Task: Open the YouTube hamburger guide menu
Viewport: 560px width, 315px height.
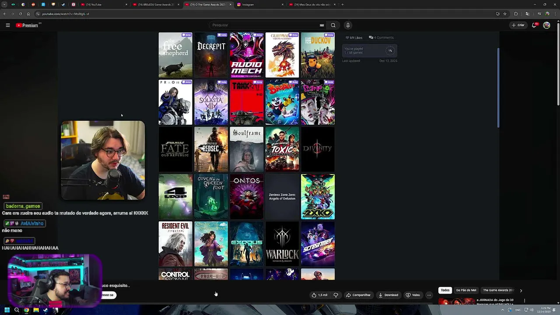Action: pos(7,25)
